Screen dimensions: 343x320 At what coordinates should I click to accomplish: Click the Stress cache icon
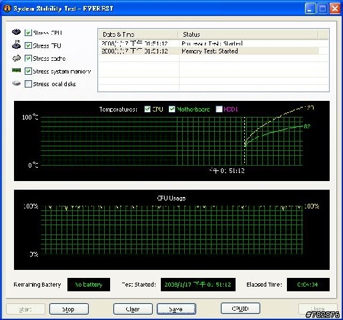(16, 58)
